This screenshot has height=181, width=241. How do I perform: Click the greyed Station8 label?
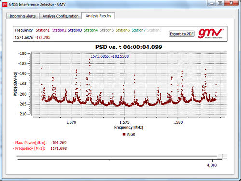pyautogui.click(x=154, y=30)
